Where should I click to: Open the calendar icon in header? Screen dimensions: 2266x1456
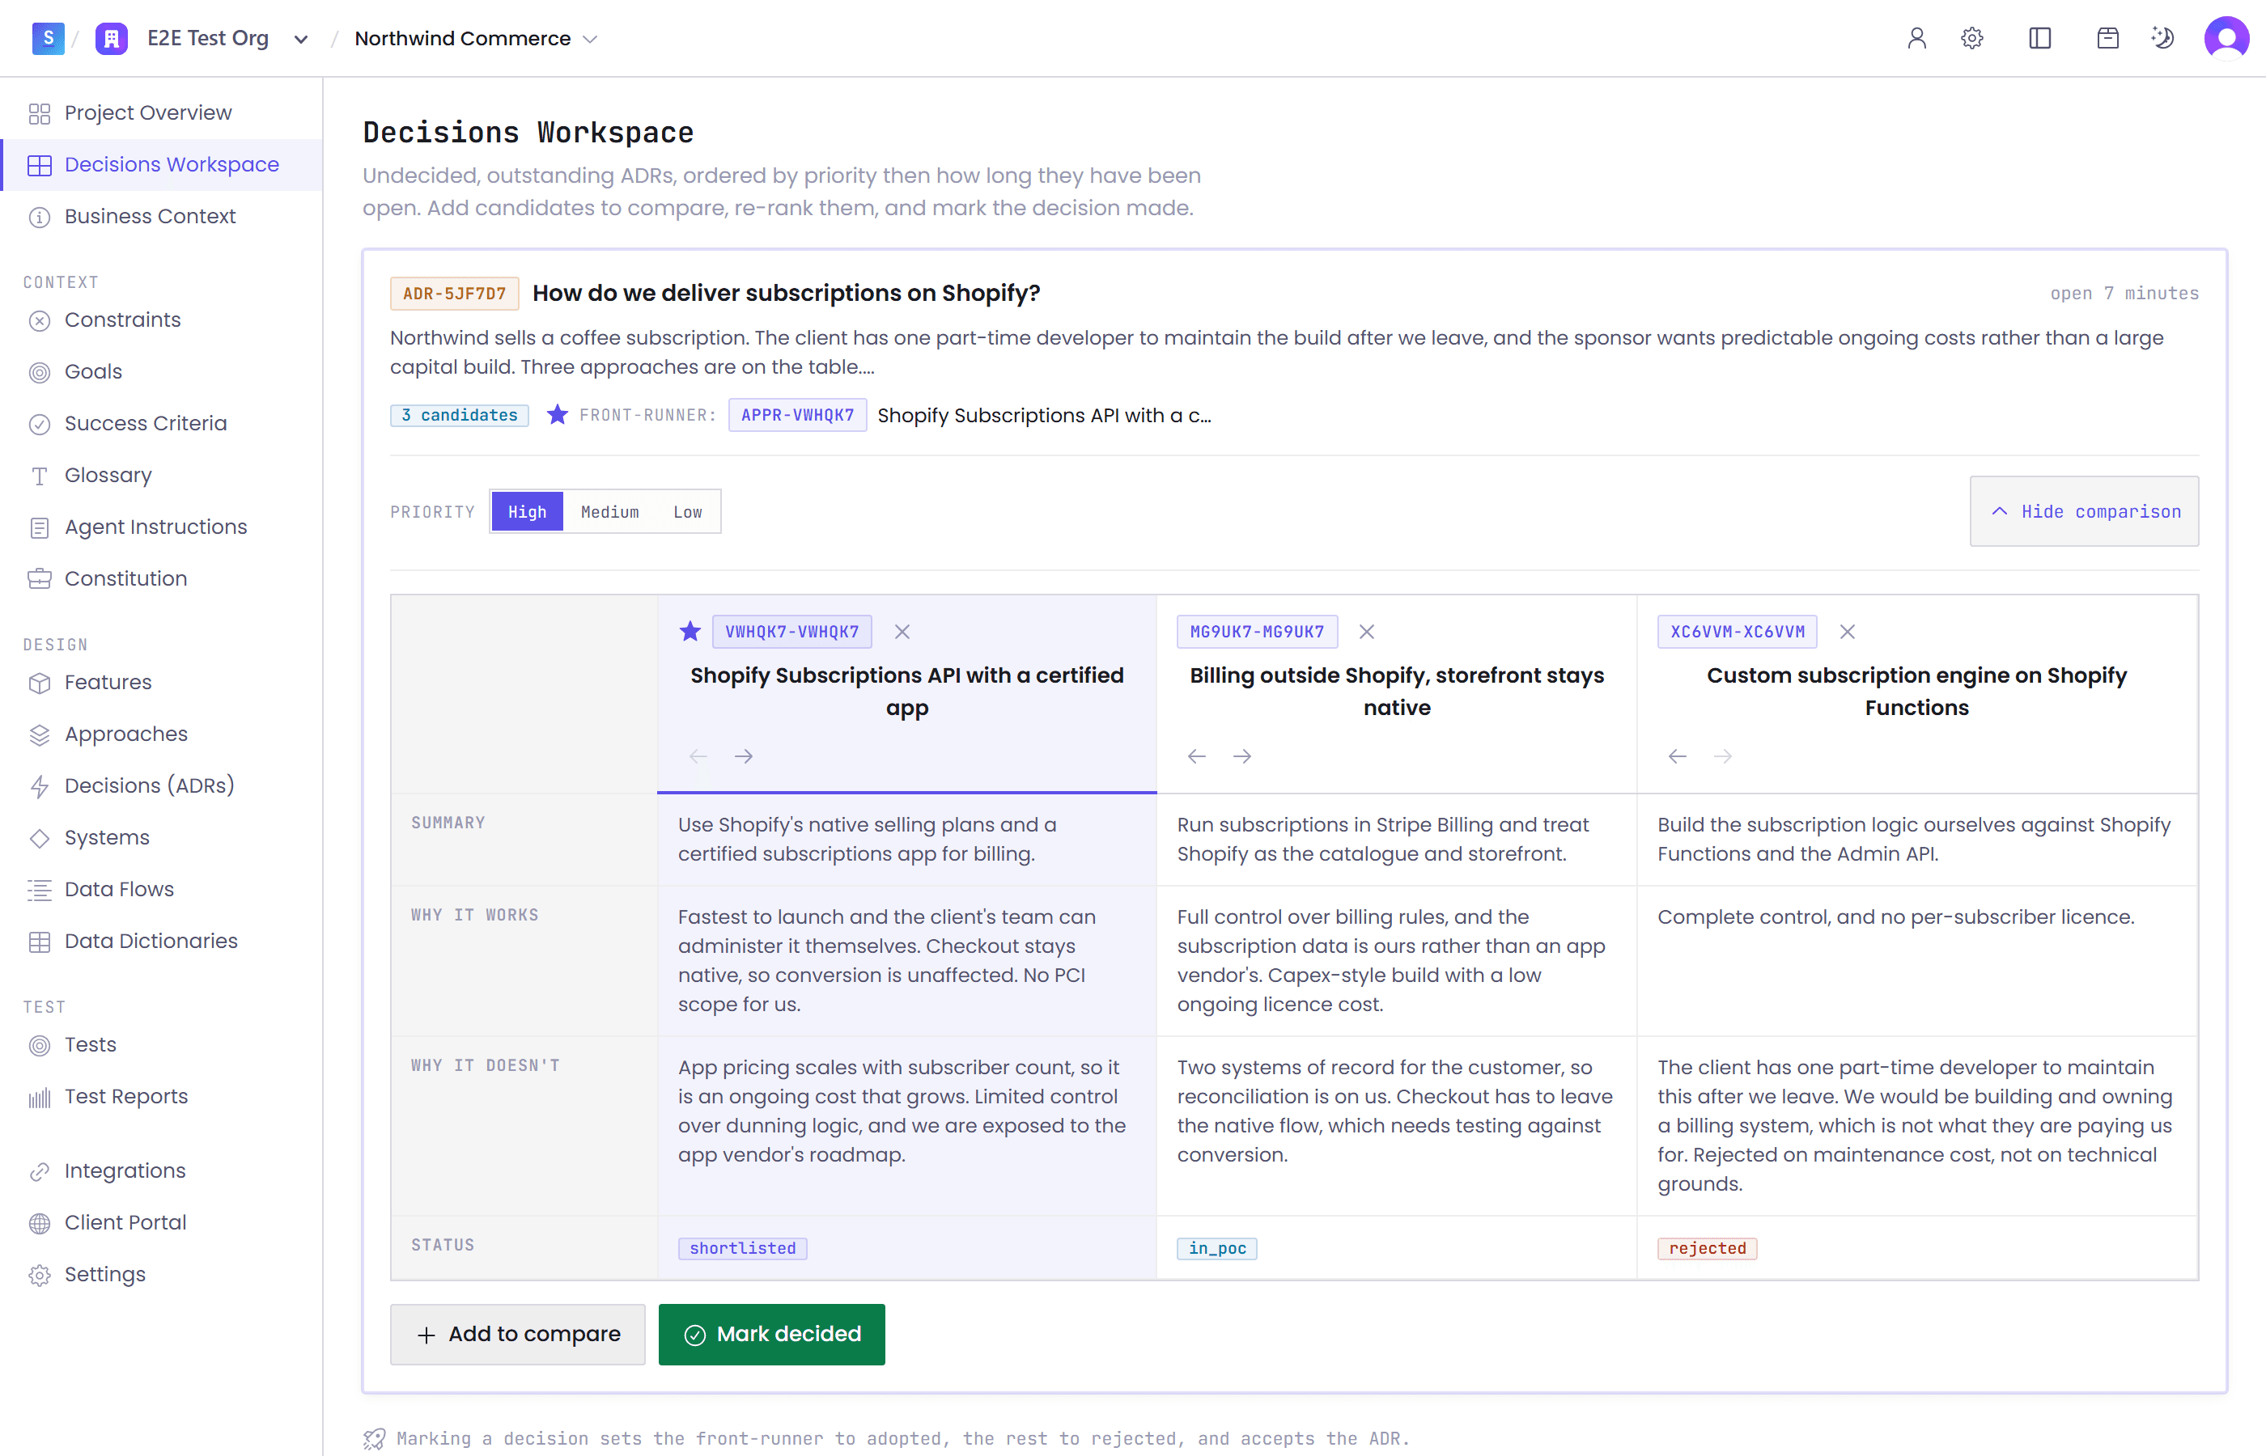coord(2108,39)
